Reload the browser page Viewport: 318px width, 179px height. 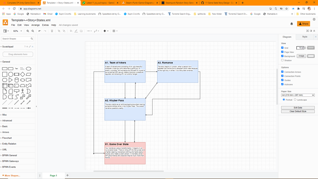14,9
